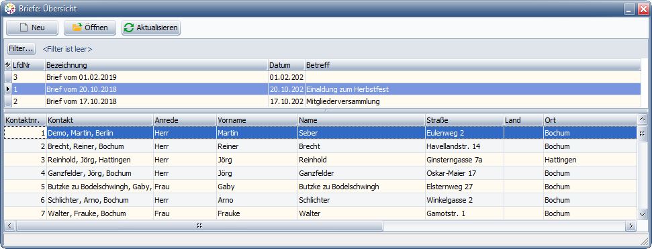Close the Briefe: Übersicht window
The height and width of the screenshot is (249, 652).
643,9
